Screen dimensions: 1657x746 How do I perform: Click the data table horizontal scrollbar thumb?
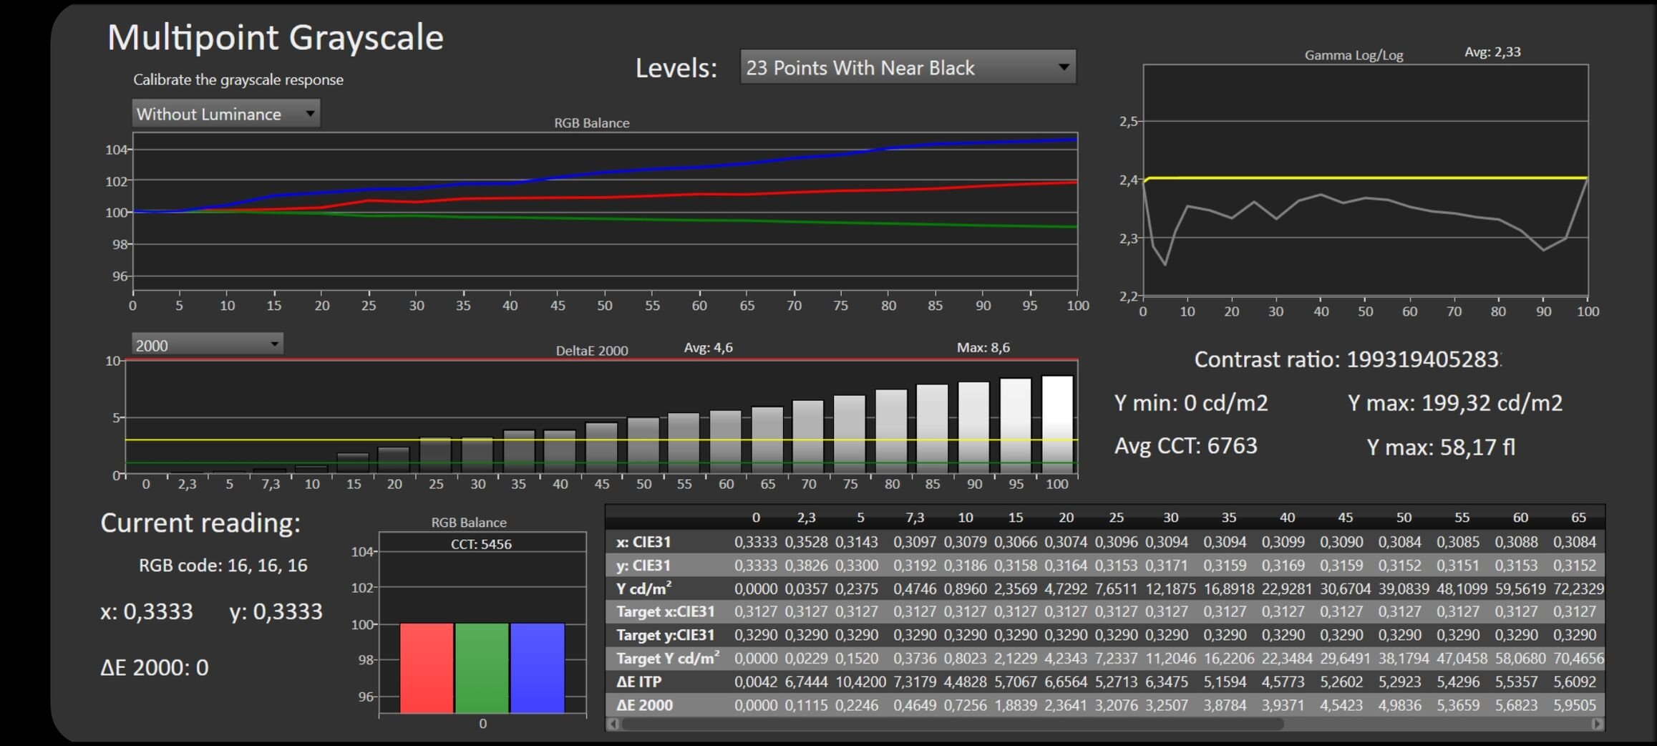(x=952, y=724)
